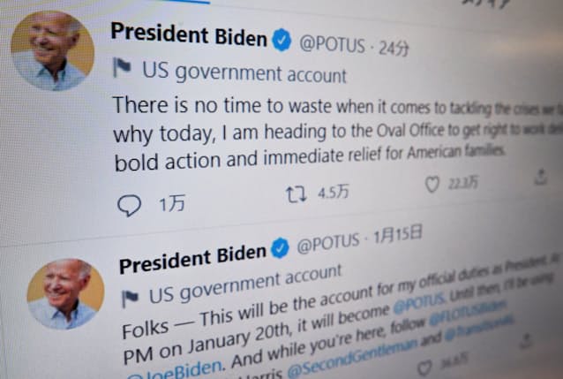Like the first tweet using the heart icon
Screen dimensions: 563x379
tap(432, 185)
